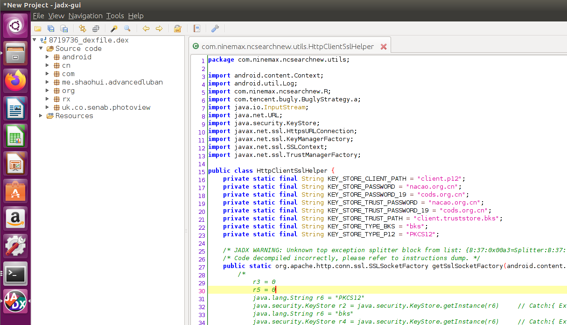Select the me.shaohui.advancedluban package
Screen dimensions: 567x325
(x=112, y=82)
